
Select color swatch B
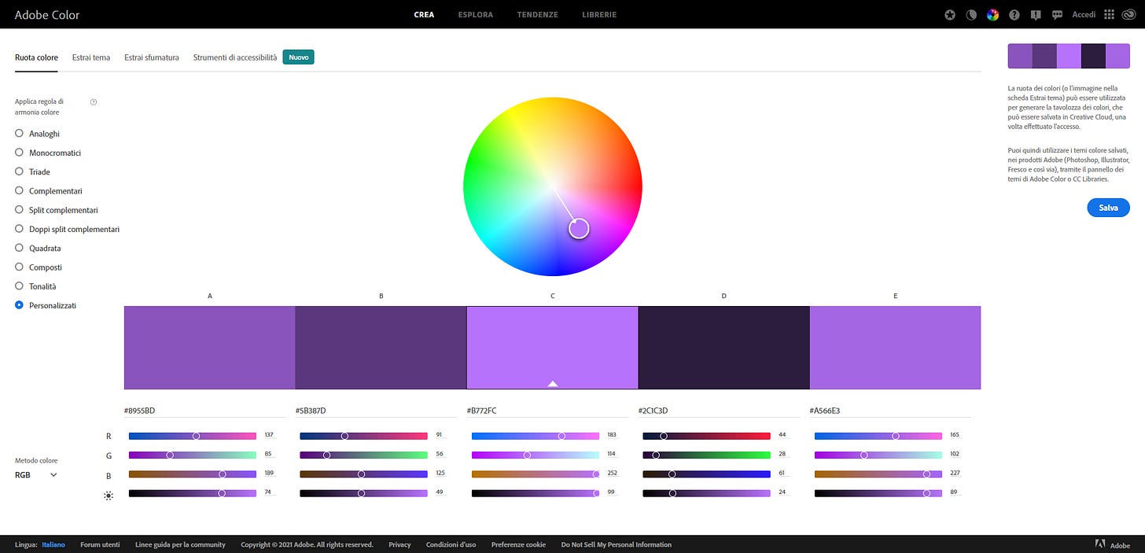tap(381, 348)
